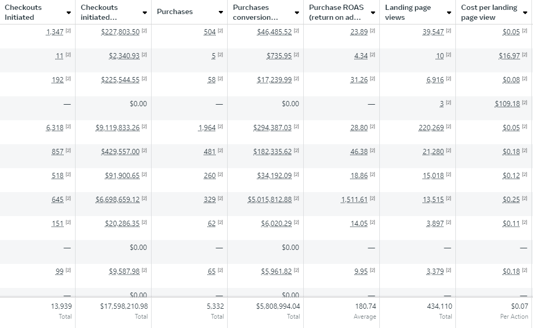533x328 pixels.
Task: Click footnote [2] icon beside $109.18 cost
Action: click(x=525, y=104)
